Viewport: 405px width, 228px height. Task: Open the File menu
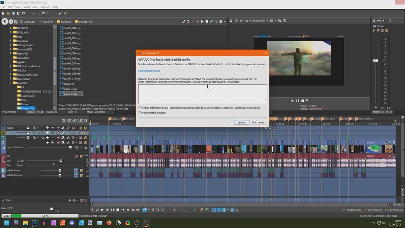click(x=3, y=7)
